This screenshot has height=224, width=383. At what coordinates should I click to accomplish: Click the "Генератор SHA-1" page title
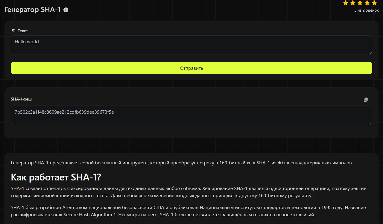point(33,10)
